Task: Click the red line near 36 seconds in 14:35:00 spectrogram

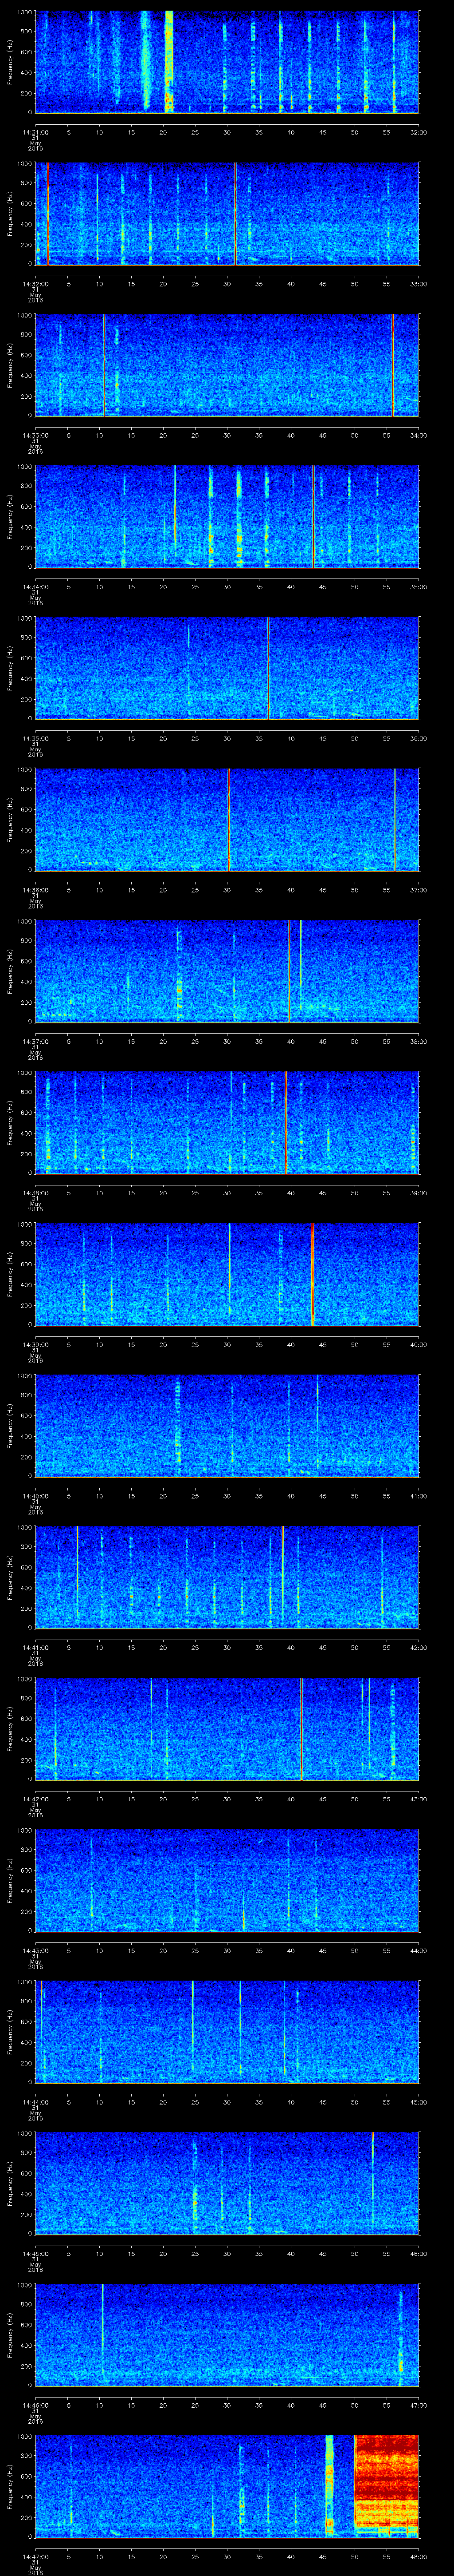Action: tap(268, 668)
